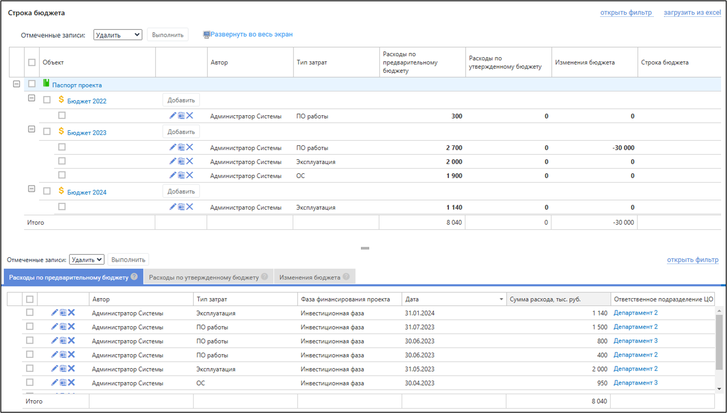Click Добавить button for Бюджет 2024
The image size is (727, 413).
[181, 191]
